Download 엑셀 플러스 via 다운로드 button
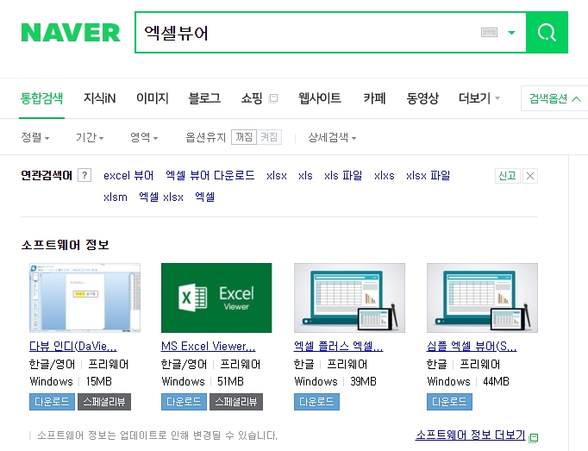Viewport: 588px width, 451px height. coord(317,402)
